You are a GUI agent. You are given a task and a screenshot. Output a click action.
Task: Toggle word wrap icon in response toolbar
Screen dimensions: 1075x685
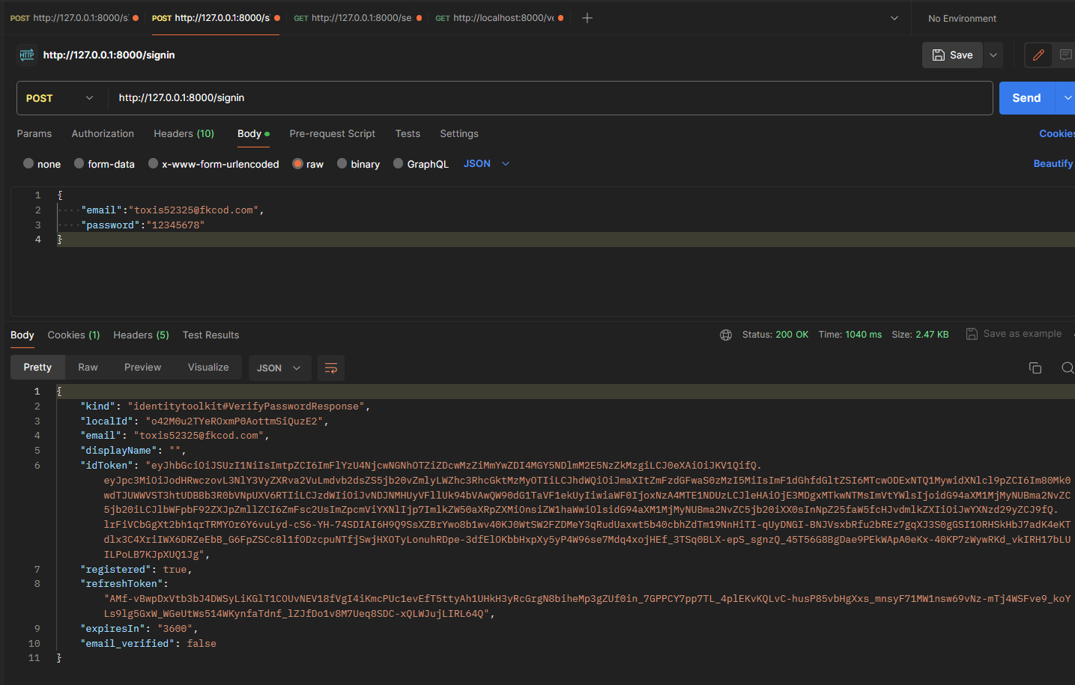[331, 368]
